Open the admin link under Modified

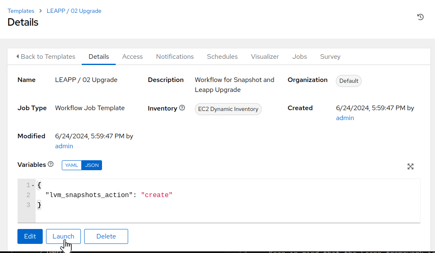pos(64,146)
